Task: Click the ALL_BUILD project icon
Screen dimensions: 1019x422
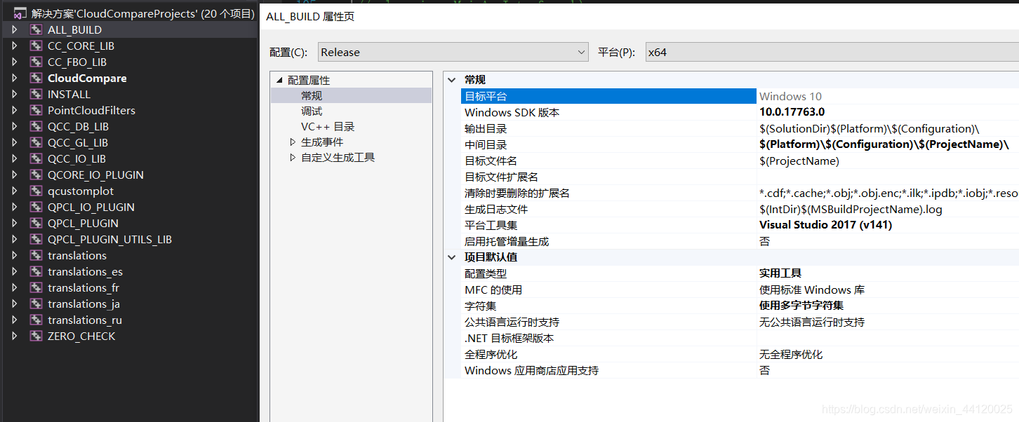Action: (36, 29)
